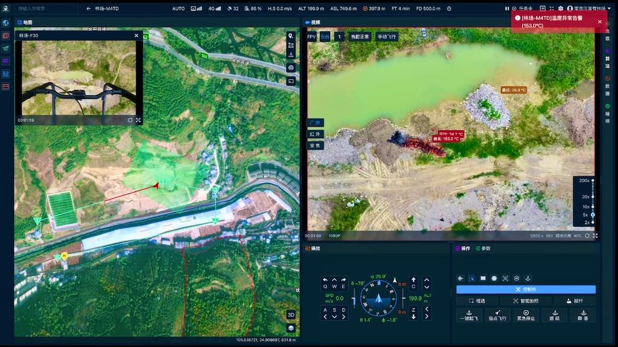This screenshot has width=618, height=347.
Task: Switch to 红外 infrared camera mode
Action: pos(316,134)
